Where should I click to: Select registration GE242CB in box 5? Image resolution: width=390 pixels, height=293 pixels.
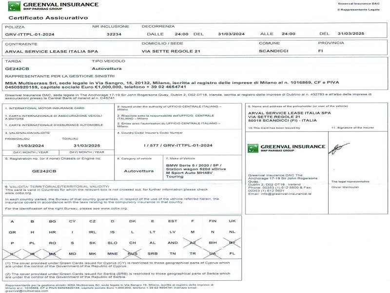point(44,171)
